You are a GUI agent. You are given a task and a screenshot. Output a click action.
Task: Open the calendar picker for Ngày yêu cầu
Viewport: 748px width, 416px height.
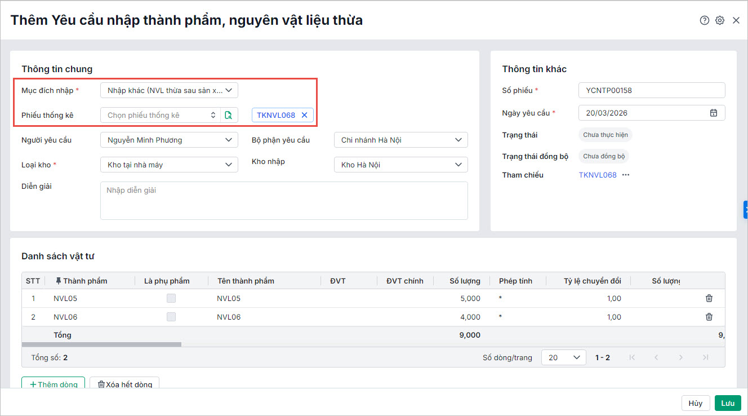pos(714,113)
